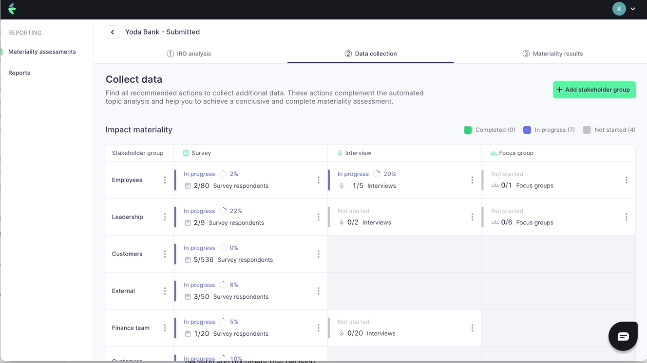Click the 3/50 survey respondents clipboard icon
This screenshot has height=363, width=647.
click(188, 297)
